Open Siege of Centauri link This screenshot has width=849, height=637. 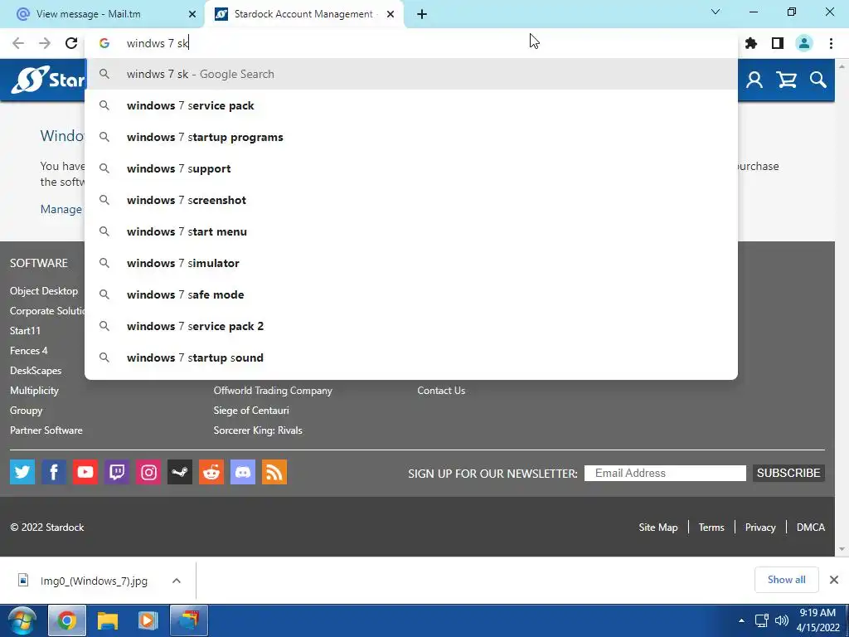point(251,411)
